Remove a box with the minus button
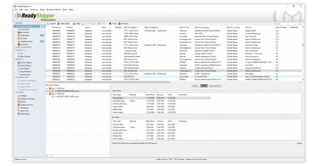The height and width of the screenshot is (166, 318). coord(51,156)
